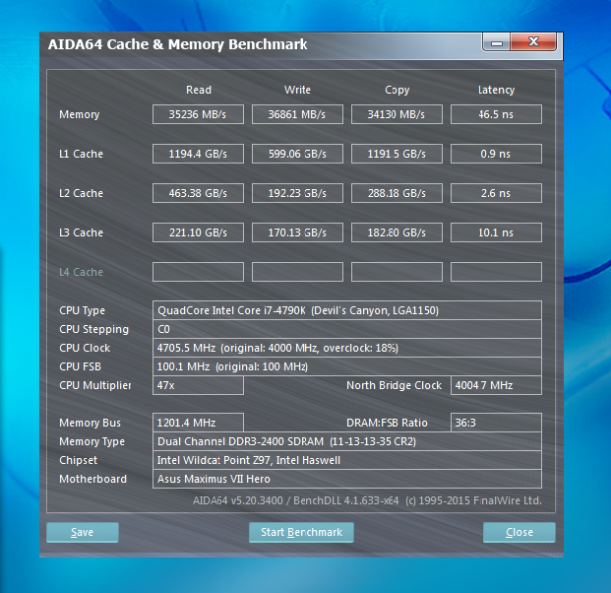Minimize the AIDA64 benchmark window

496,42
